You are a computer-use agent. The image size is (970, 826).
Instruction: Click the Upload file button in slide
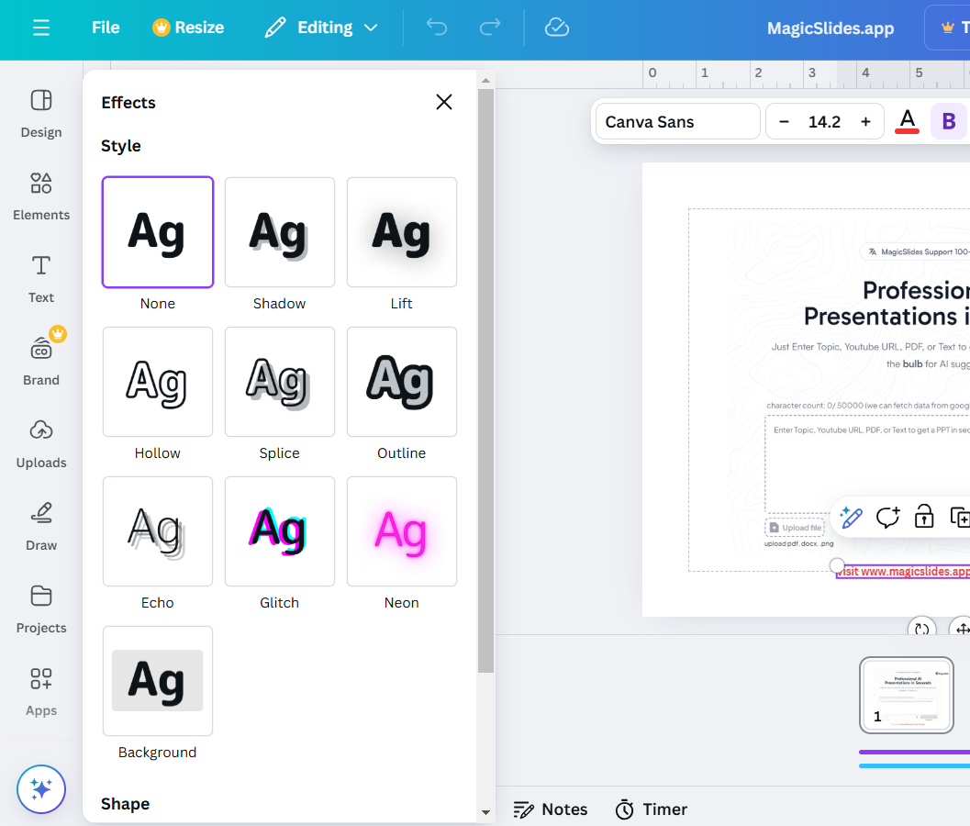coord(795,528)
